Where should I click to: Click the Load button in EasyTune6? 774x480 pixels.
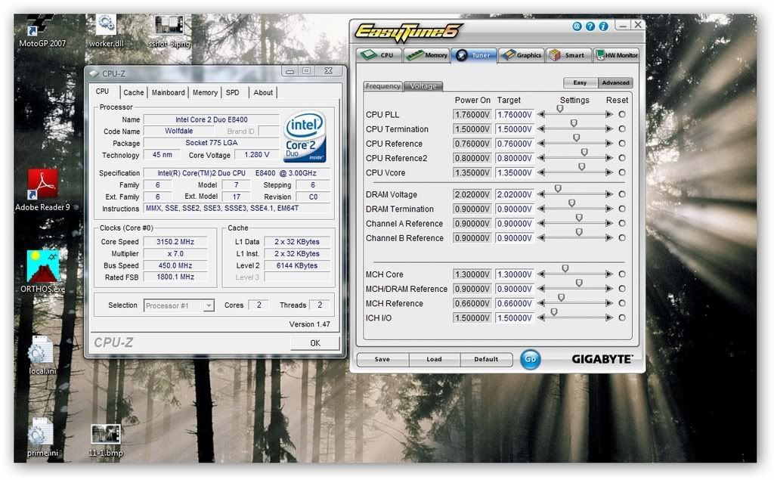click(x=434, y=359)
